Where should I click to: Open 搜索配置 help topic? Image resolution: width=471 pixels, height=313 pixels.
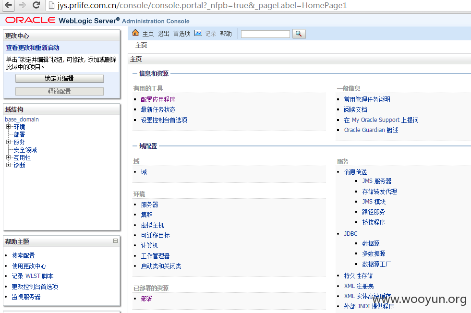tap(24, 255)
